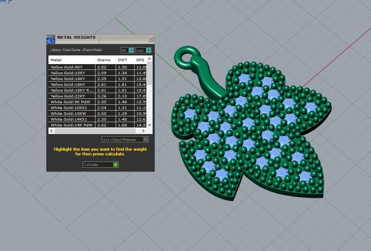Select the White Gold:14KX1 row
This screenshot has height=251, width=371.
(x=98, y=120)
